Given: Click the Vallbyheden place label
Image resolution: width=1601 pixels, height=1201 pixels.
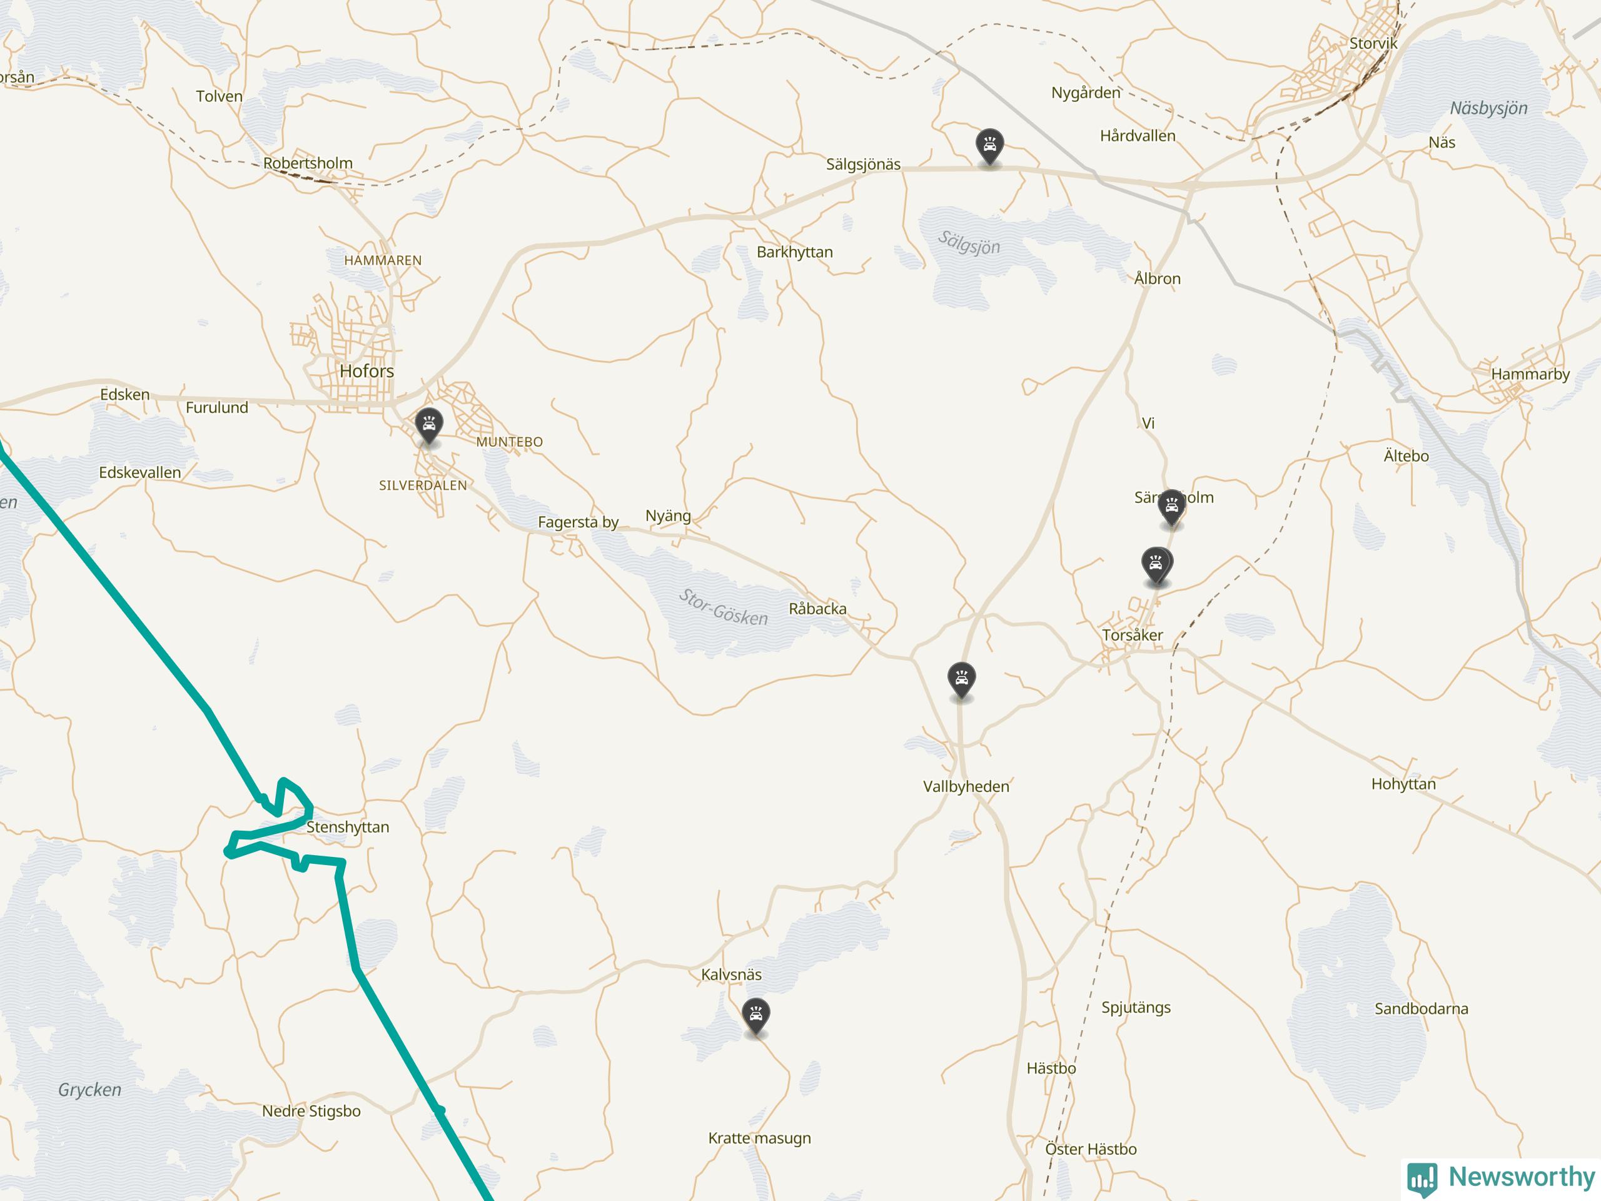Looking at the screenshot, I should [x=966, y=786].
